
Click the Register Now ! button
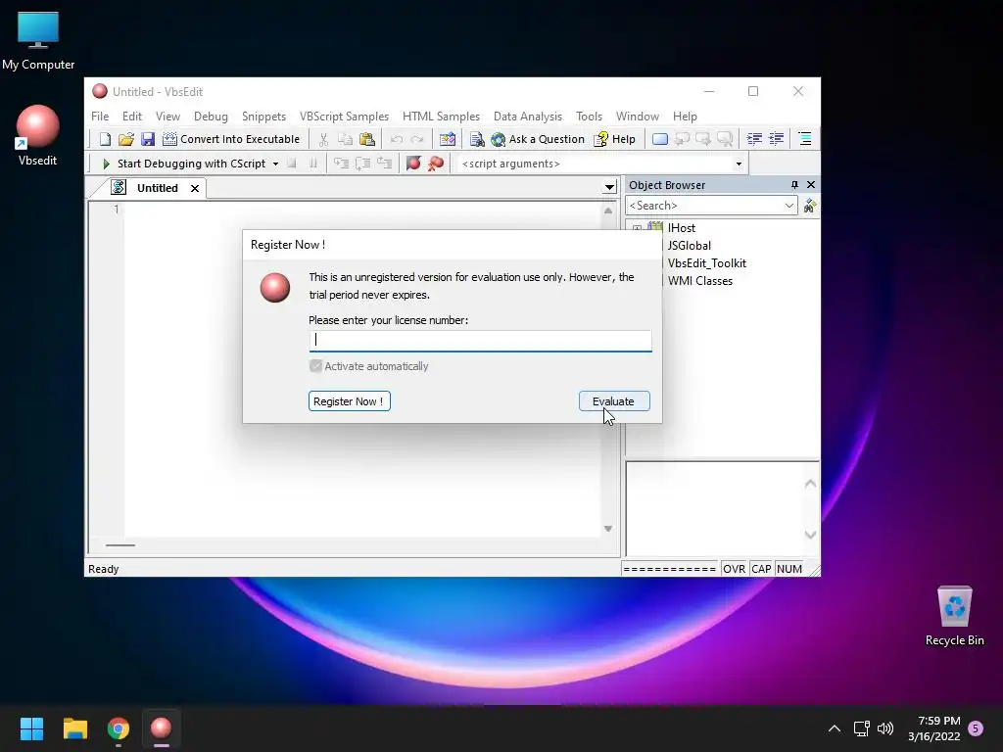[350, 400]
